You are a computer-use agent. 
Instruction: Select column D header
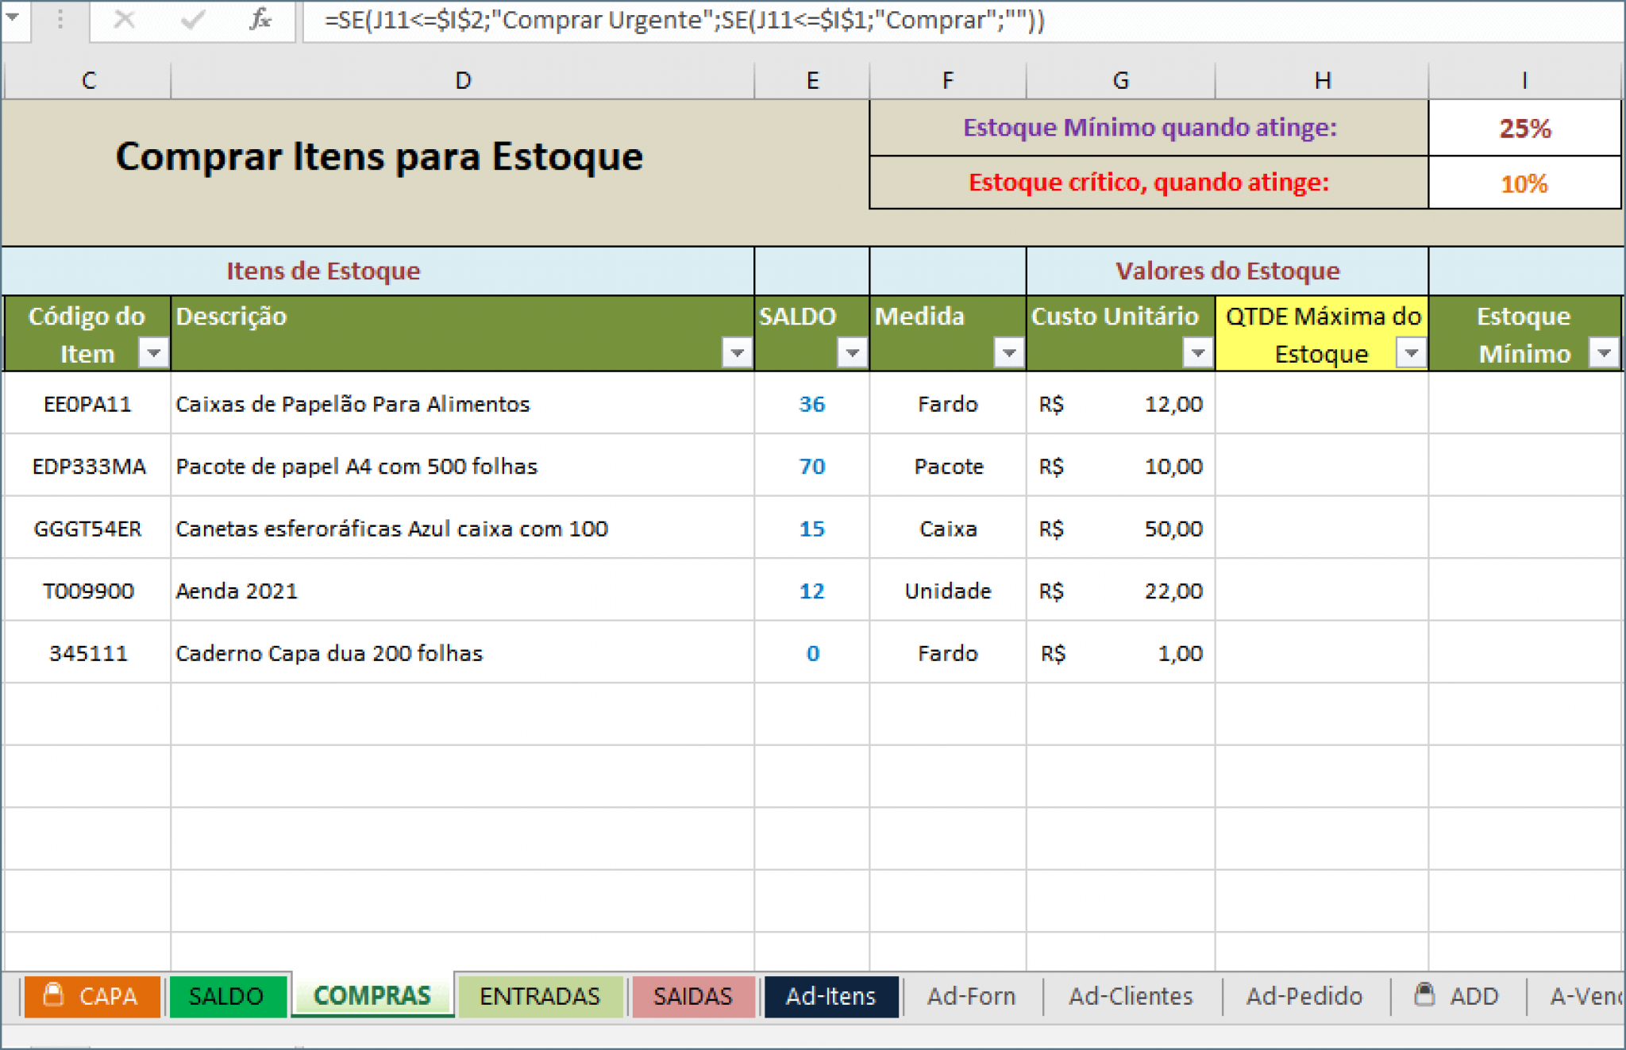point(463,80)
